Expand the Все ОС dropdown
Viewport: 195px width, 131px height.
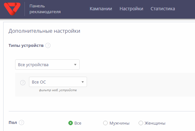pyautogui.click(x=58, y=82)
